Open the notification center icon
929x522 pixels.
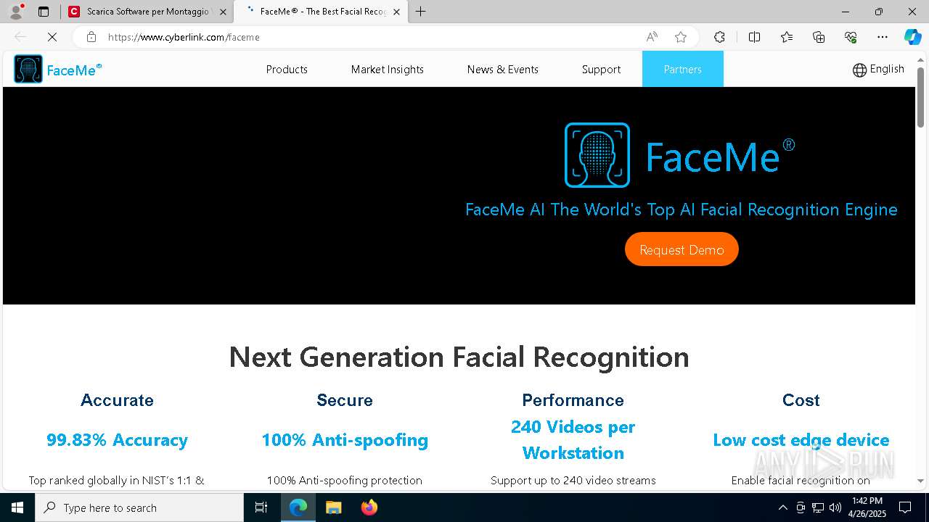[905, 507]
